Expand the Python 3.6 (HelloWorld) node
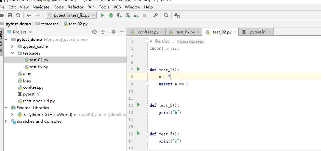The height and width of the screenshot is (151, 321). 12,114
